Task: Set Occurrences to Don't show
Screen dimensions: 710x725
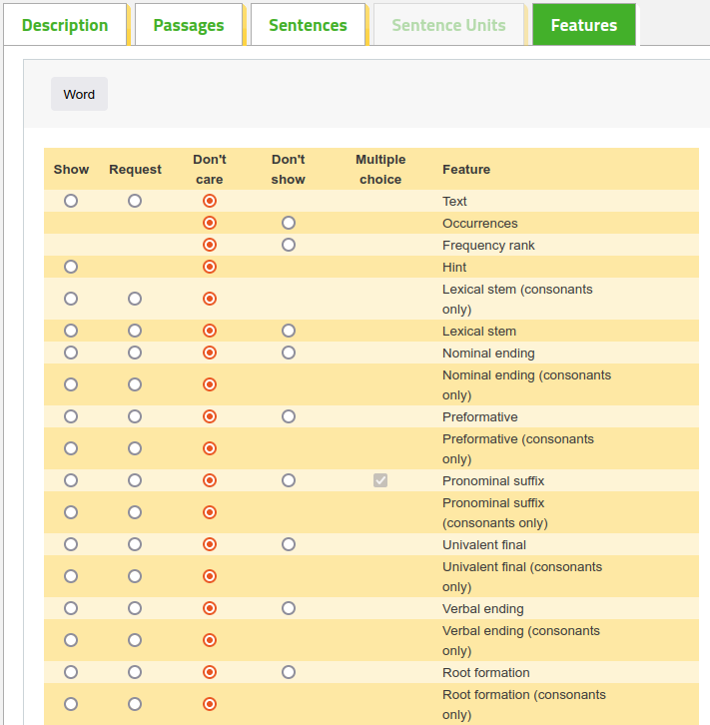Action: (x=289, y=223)
